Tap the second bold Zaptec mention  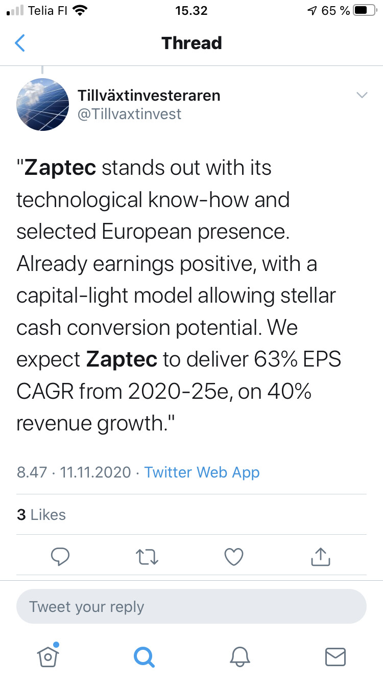click(x=122, y=359)
